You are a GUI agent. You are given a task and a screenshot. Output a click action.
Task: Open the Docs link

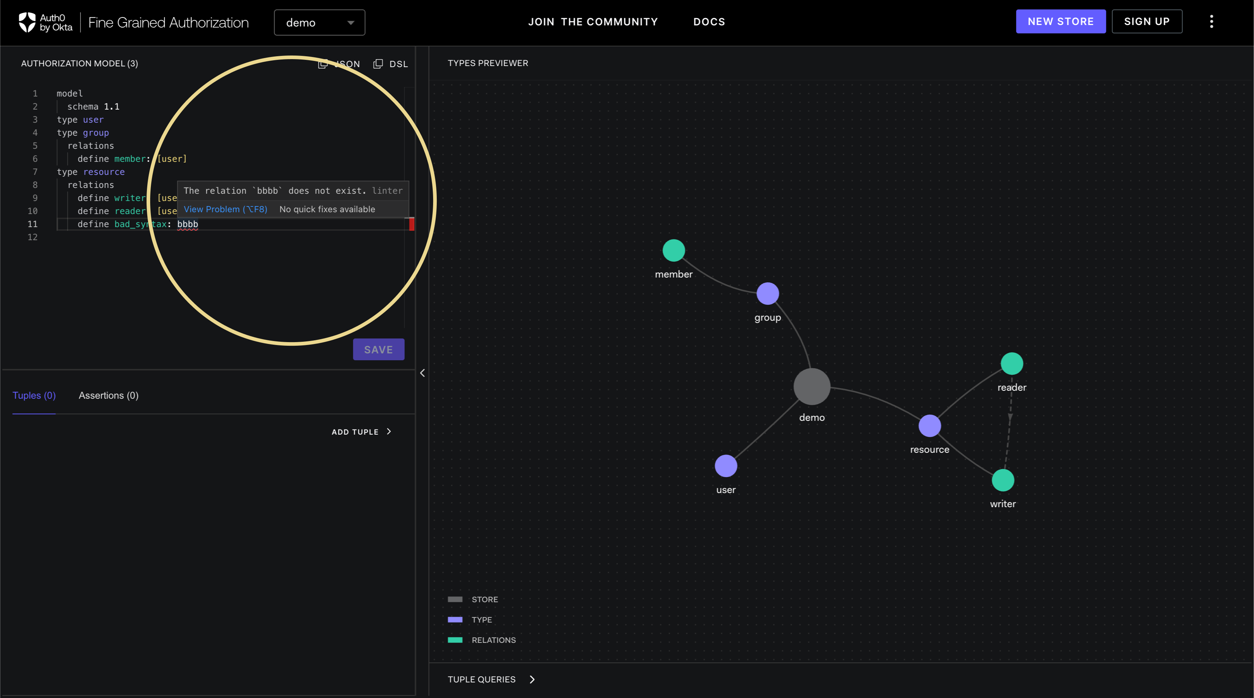(x=709, y=22)
